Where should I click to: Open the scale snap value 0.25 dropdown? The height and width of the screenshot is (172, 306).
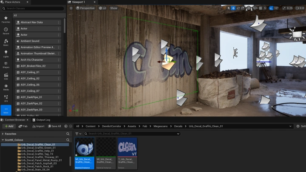tap(289, 8)
